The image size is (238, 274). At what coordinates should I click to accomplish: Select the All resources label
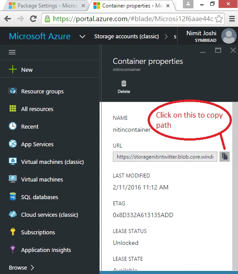[x=37, y=109]
